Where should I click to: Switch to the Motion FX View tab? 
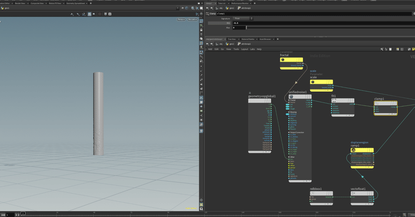pos(55,4)
